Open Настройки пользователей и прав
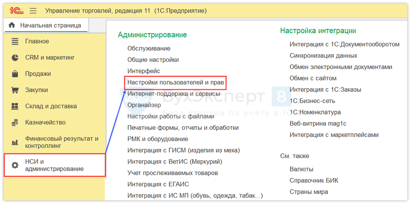This screenshot has height=204, width=411. coord(176,83)
